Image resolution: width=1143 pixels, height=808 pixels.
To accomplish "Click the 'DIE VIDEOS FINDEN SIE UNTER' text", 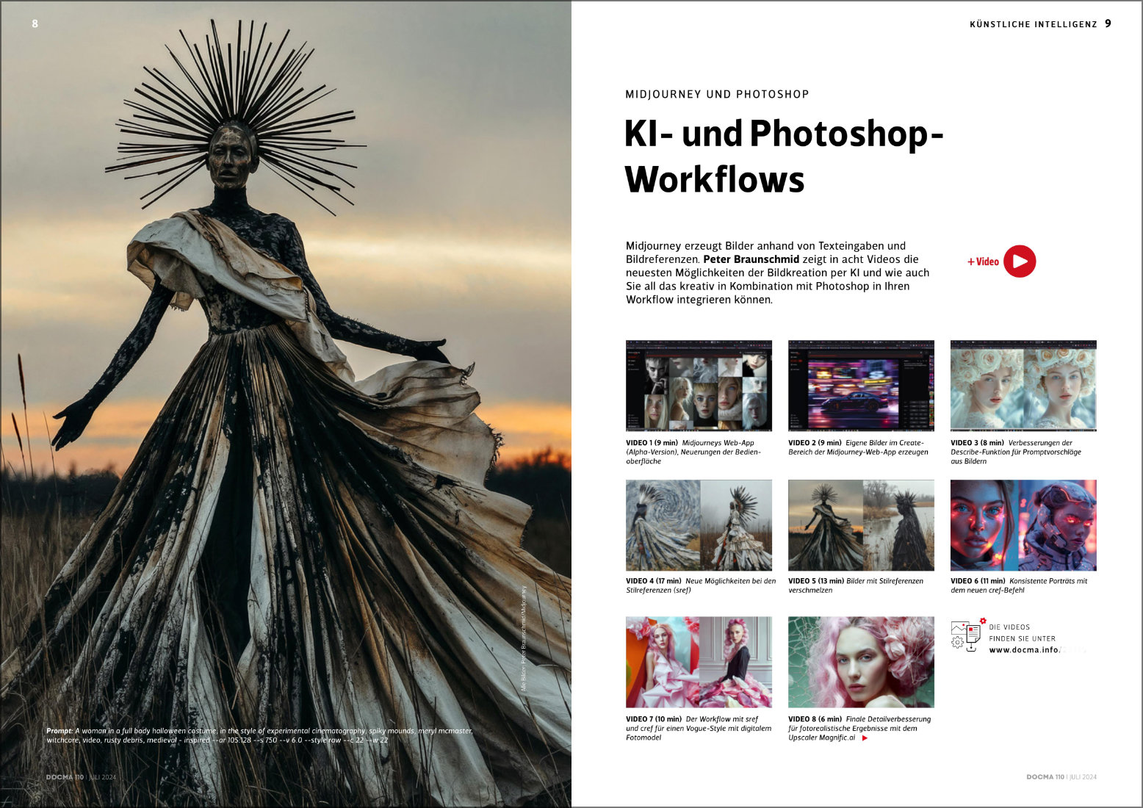I will 1022,632.
